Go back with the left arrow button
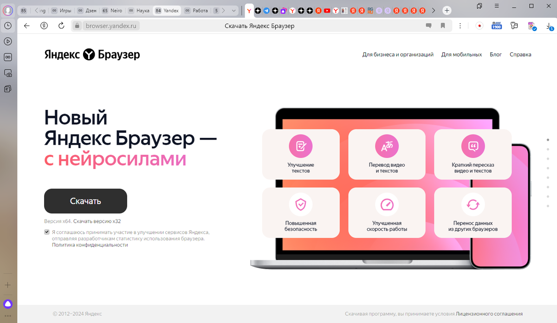The width and height of the screenshot is (557, 323). tap(27, 26)
